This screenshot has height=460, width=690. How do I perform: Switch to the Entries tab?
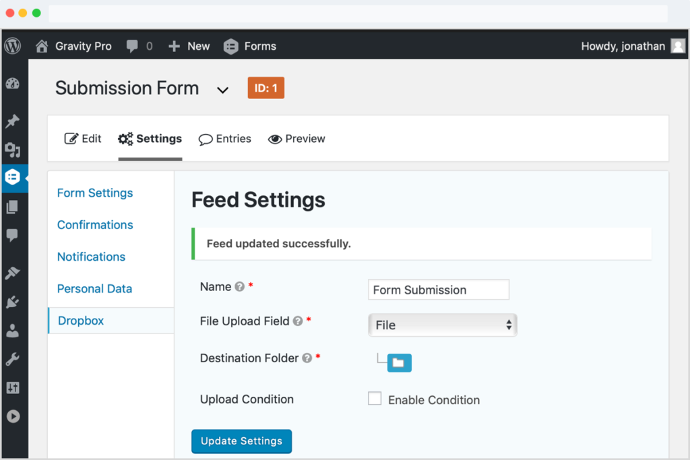(x=225, y=139)
